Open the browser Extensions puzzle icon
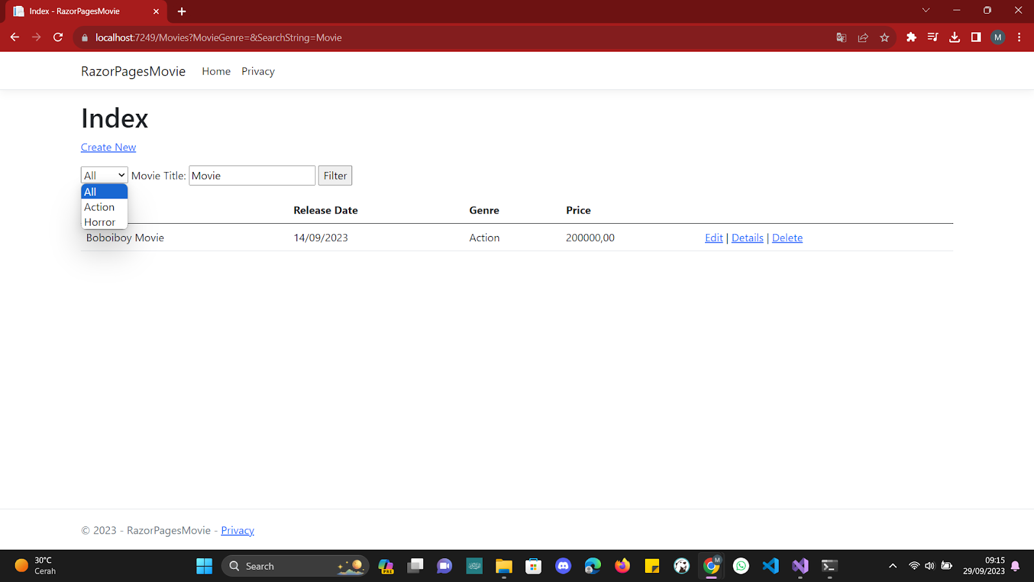 coord(911,38)
